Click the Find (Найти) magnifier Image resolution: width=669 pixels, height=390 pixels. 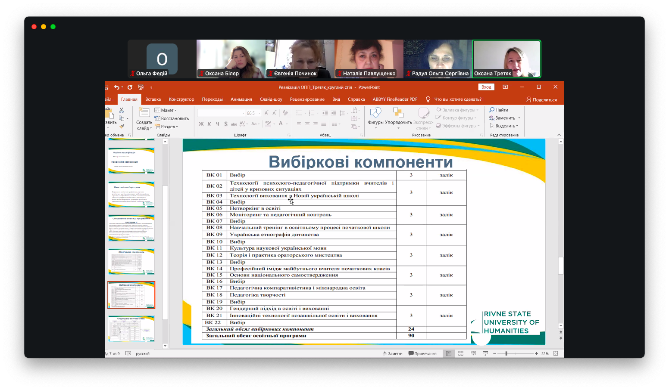tap(498, 110)
